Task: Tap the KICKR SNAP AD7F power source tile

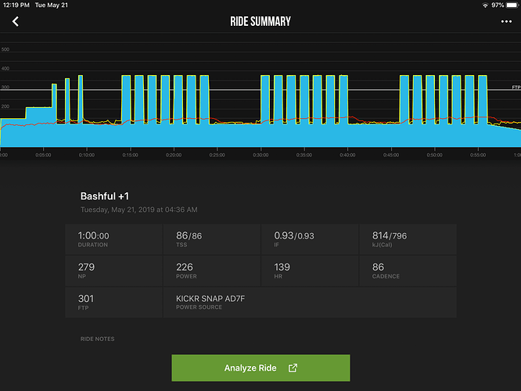Action: pyautogui.click(x=310, y=303)
